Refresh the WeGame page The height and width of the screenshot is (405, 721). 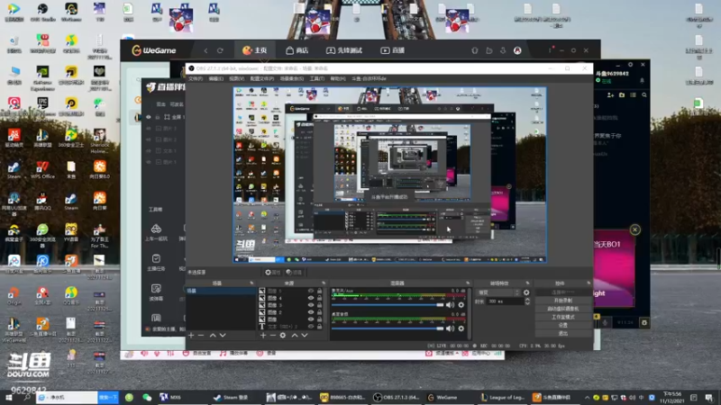(x=220, y=50)
